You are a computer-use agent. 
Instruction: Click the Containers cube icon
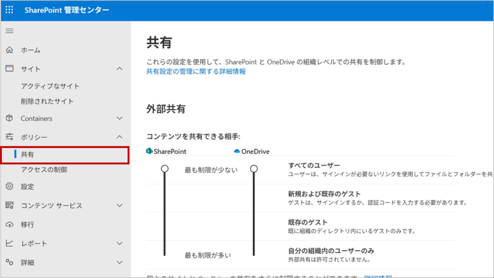[10, 118]
